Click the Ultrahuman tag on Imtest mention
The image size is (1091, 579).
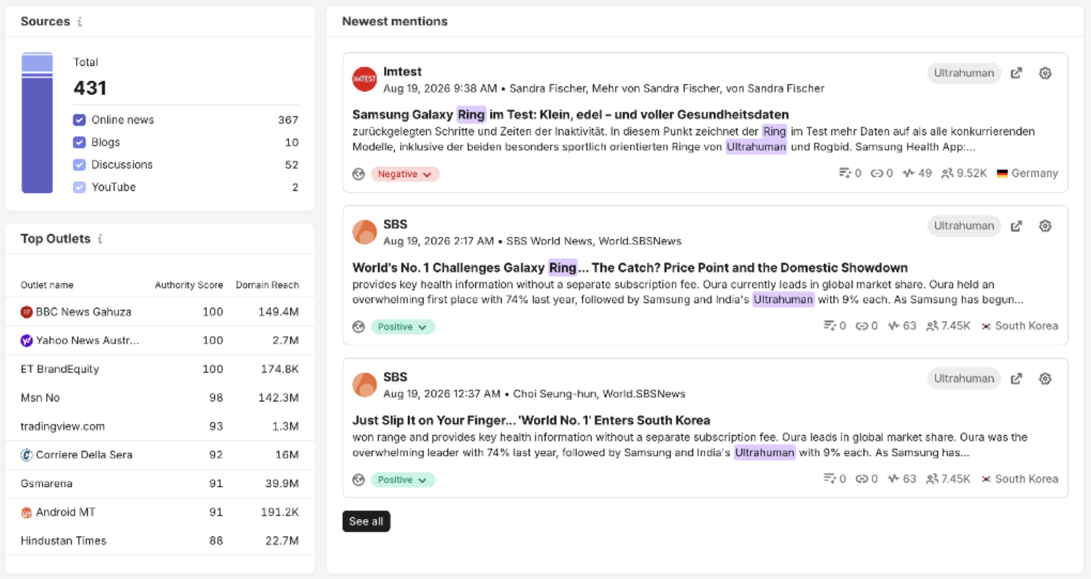964,73
